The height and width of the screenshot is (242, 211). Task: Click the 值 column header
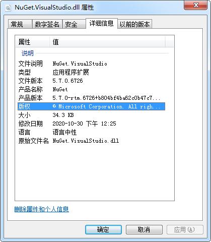point(107,42)
